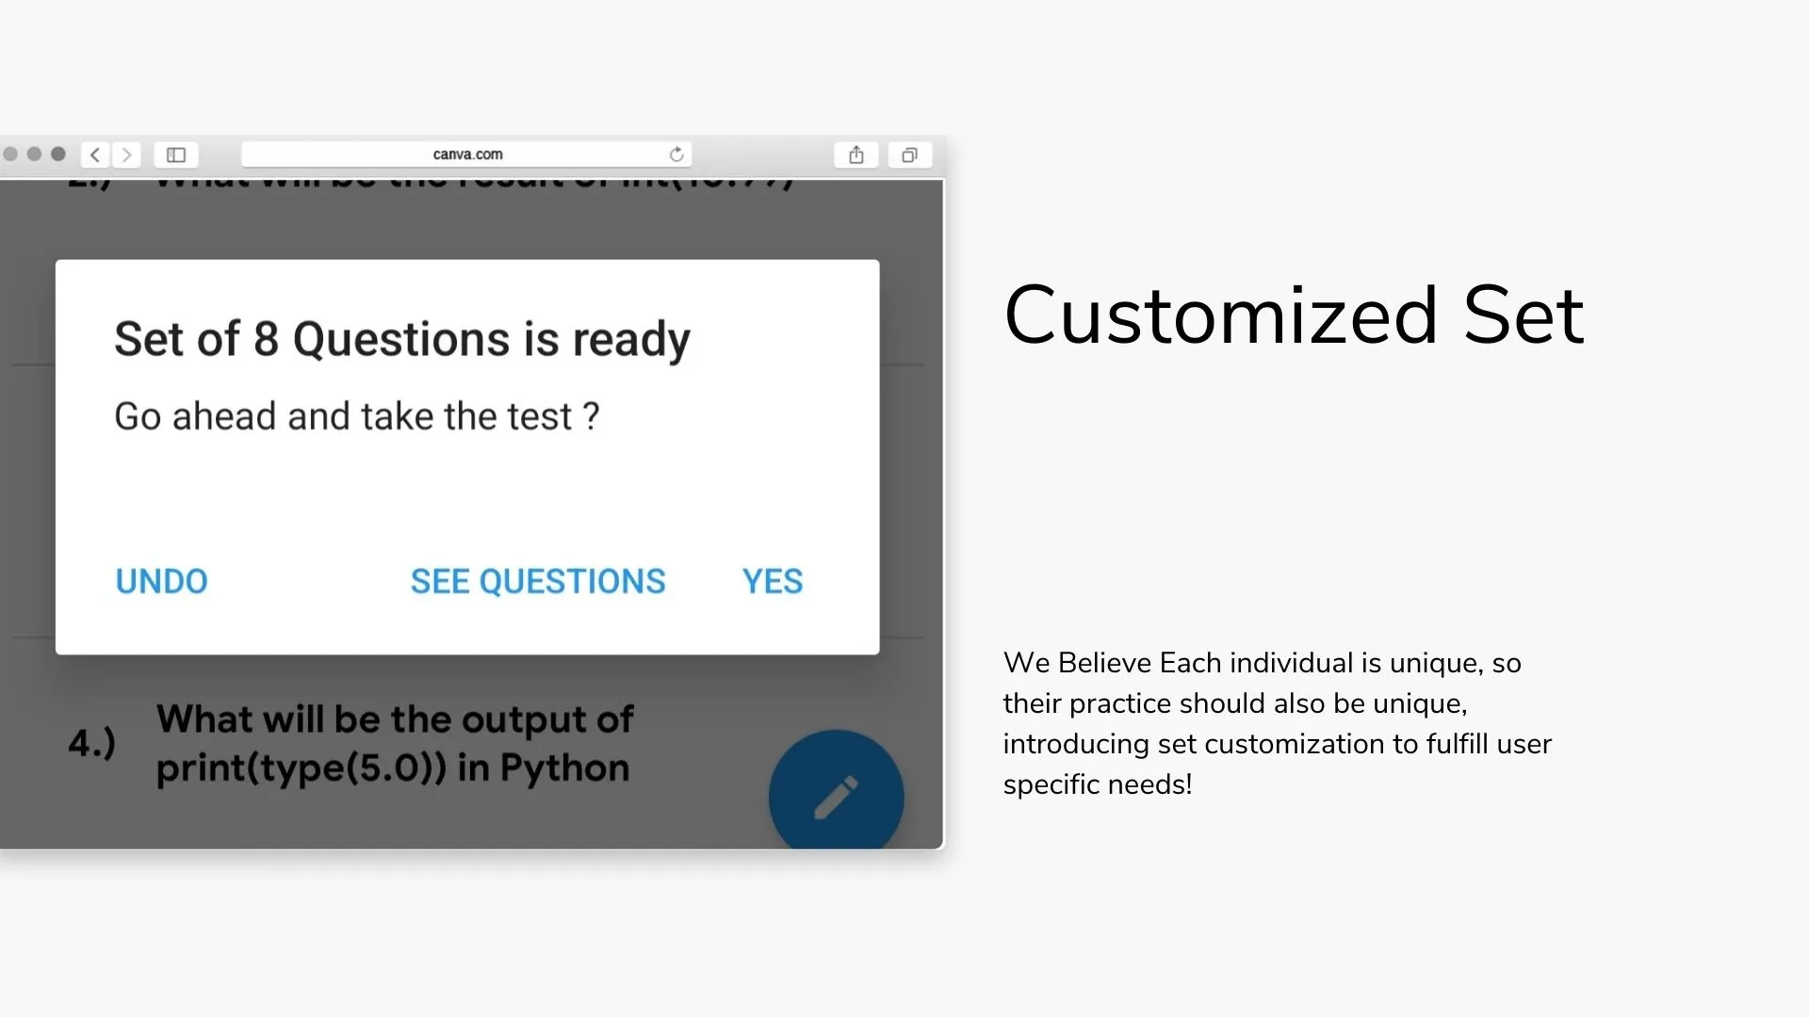Select SEE QUESTIONS in the dialog
The width and height of the screenshot is (1809, 1017).
538,582
